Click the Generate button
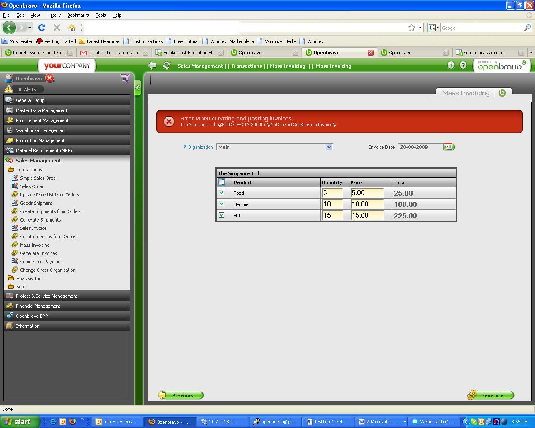This screenshot has width=535, height=428. [491, 395]
